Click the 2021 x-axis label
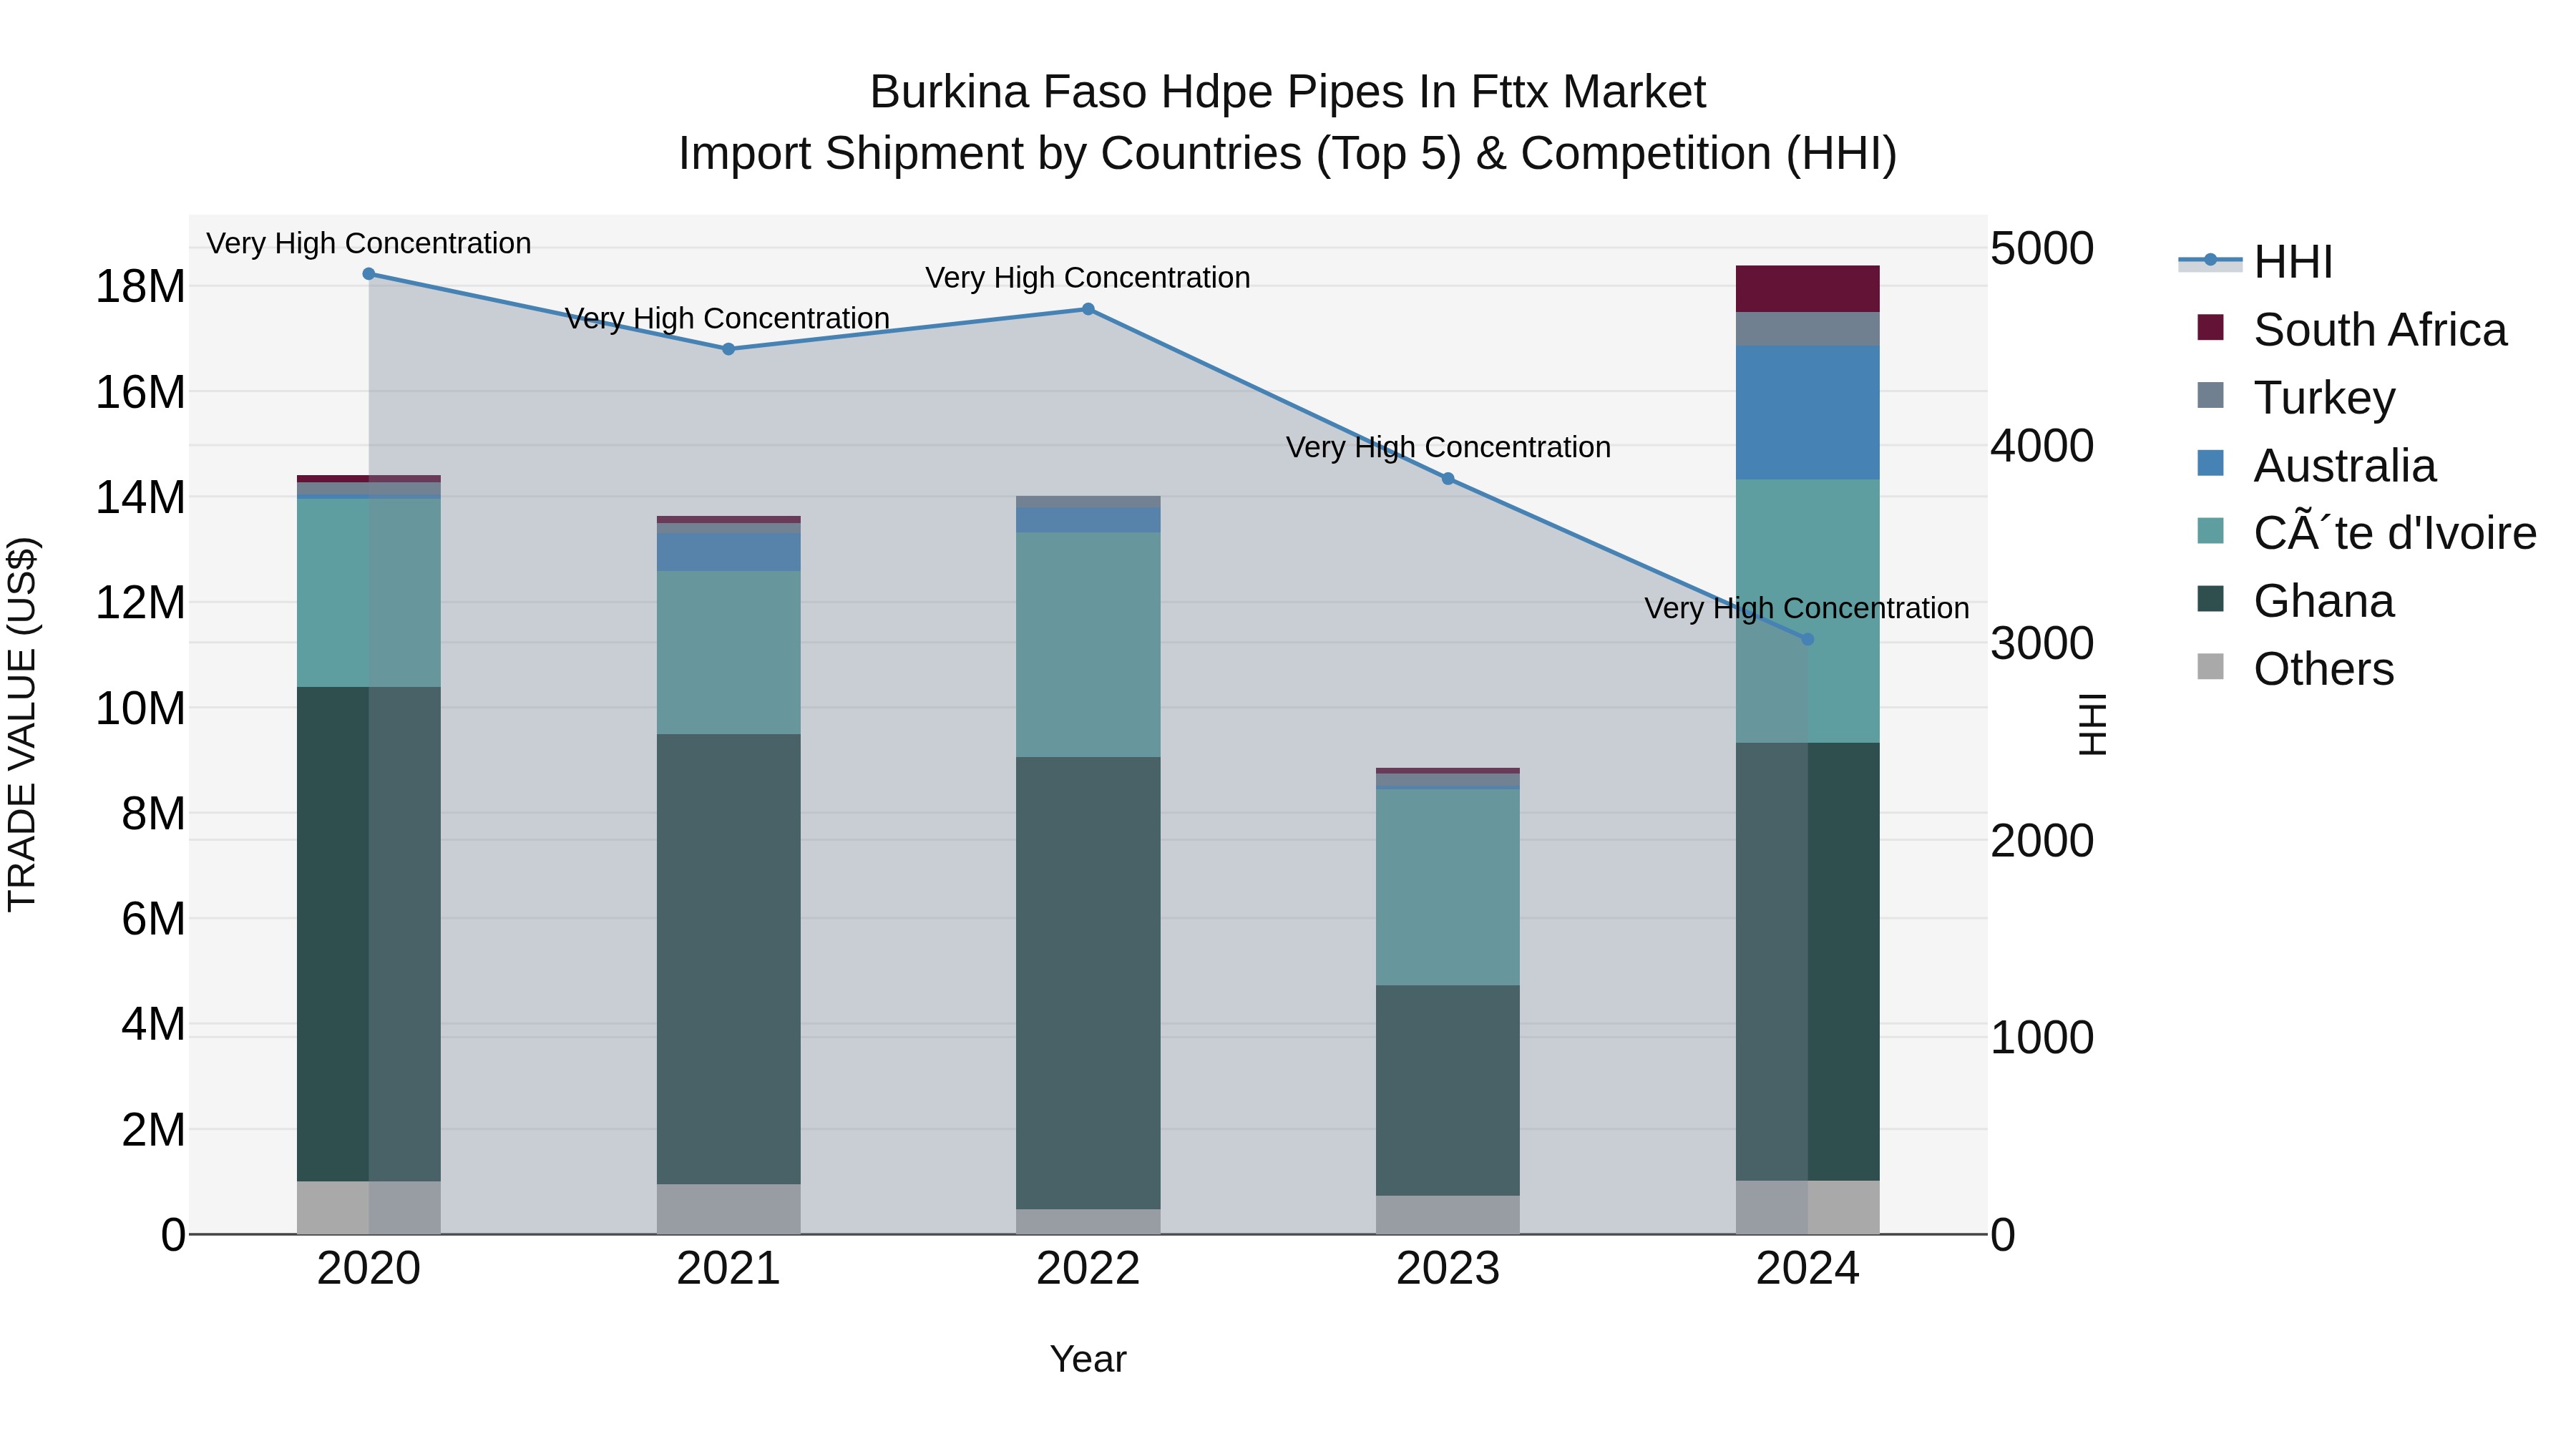Image resolution: width=2576 pixels, height=1449 pixels. pyautogui.click(x=729, y=1269)
